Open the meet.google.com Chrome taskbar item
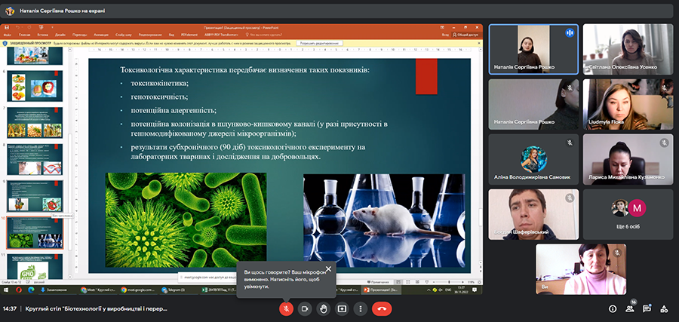Screen dimensions: 679x322 coord(137,290)
